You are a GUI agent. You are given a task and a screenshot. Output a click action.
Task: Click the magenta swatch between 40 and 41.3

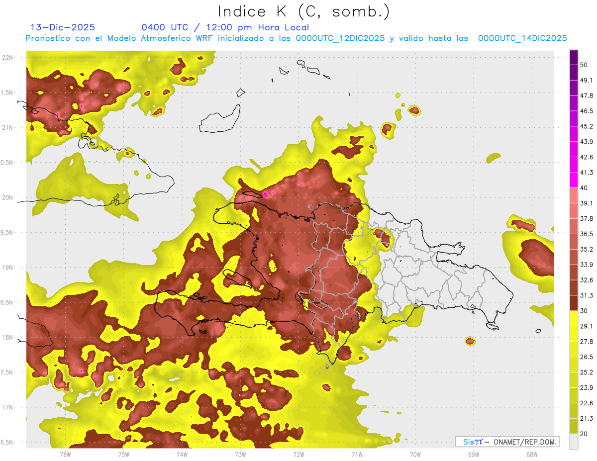coord(574,180)
